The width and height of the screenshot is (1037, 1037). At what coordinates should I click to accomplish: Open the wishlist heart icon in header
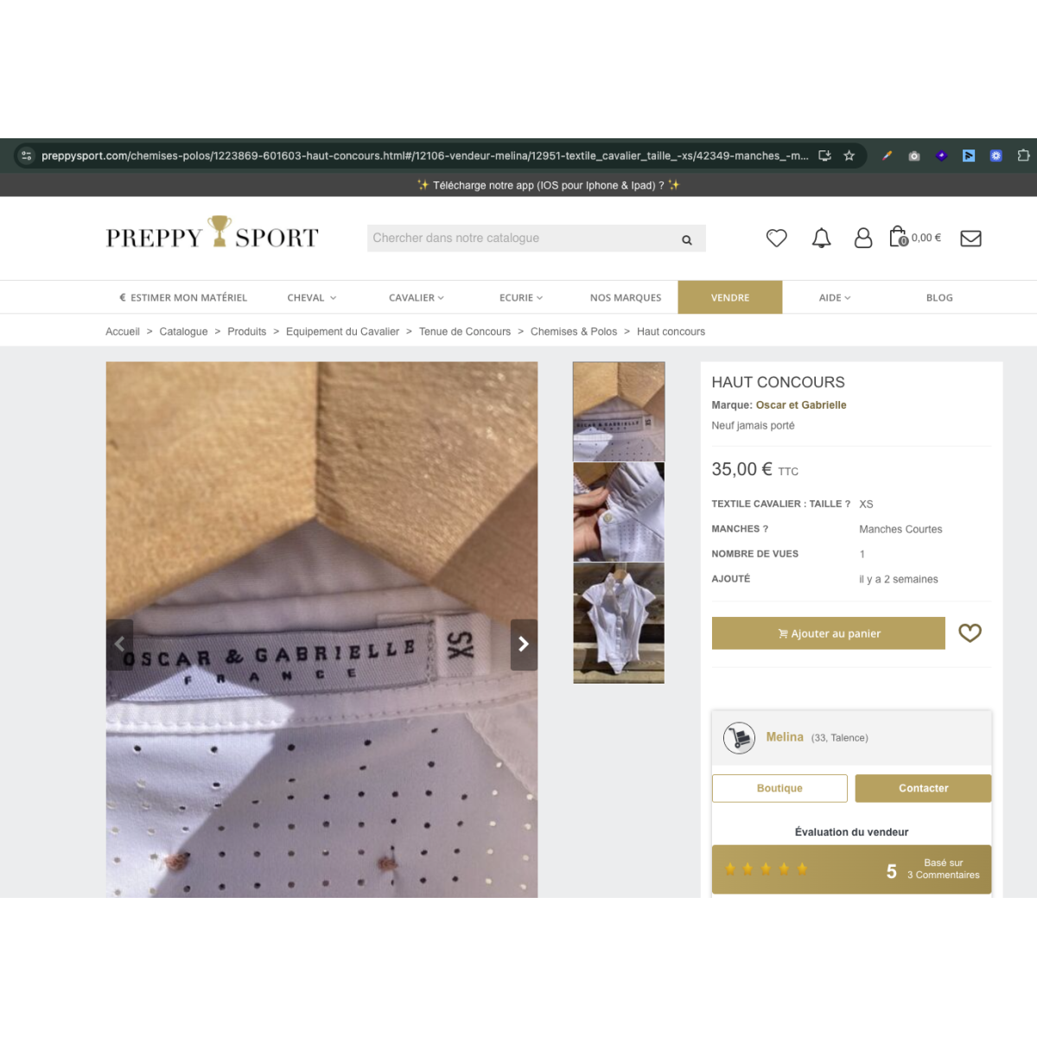(x=776, y=238)
